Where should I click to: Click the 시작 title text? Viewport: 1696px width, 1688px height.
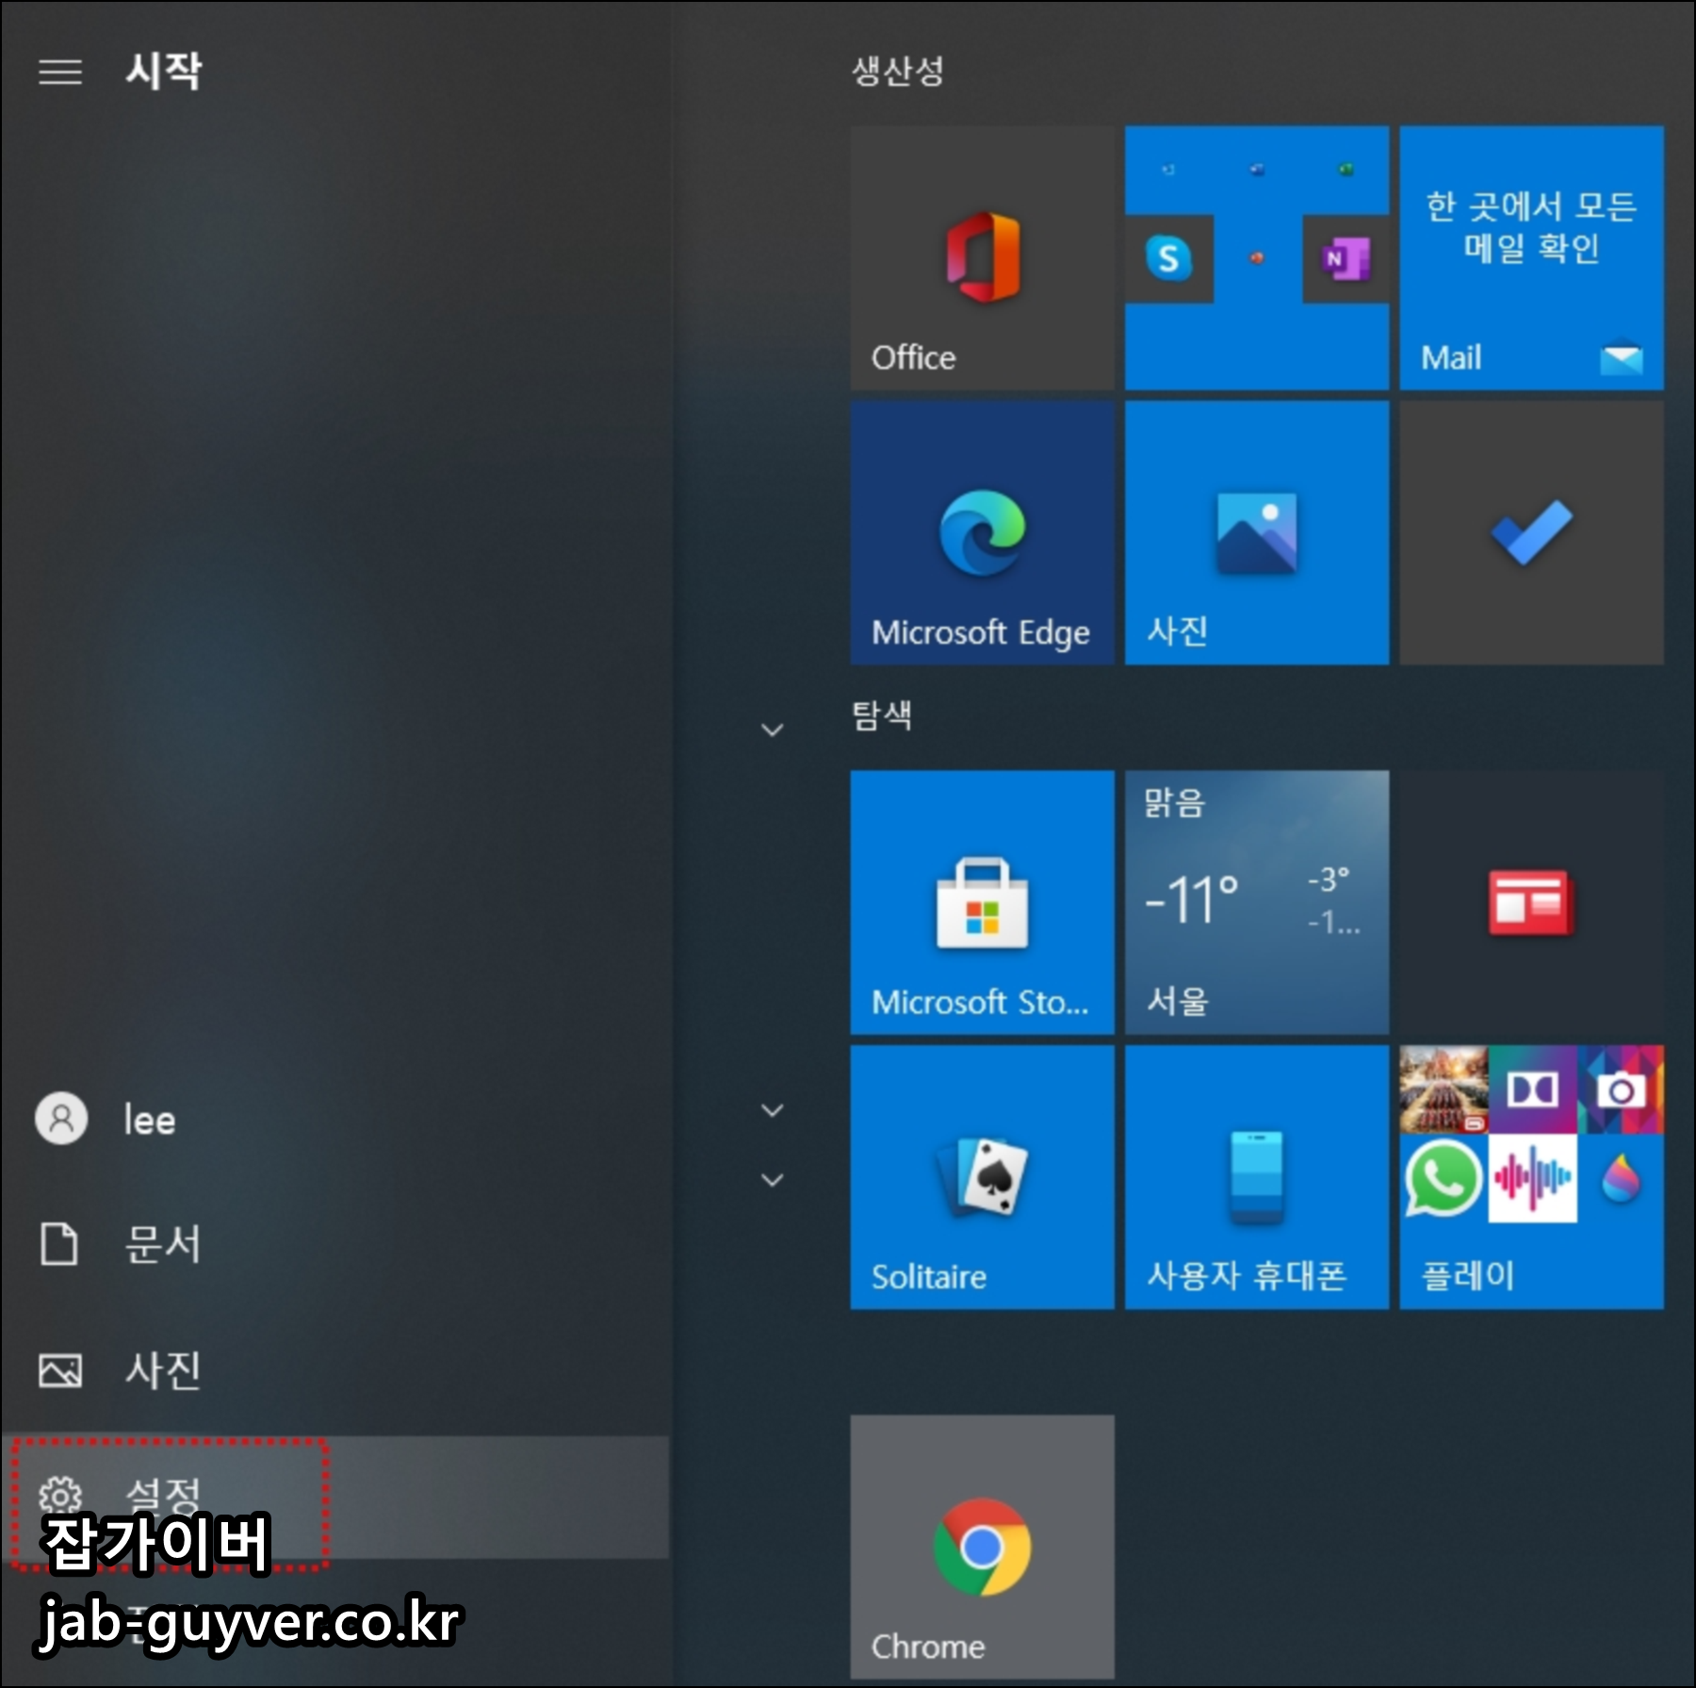[164, 71]
